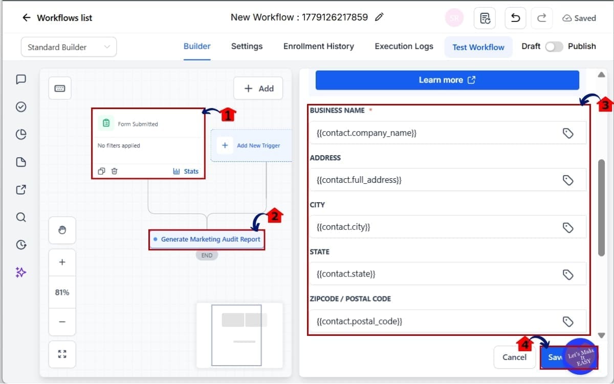Screen dimensions: 614x384
Task: Click the vertical scrollbar thumb in panel
Action: 601,207
